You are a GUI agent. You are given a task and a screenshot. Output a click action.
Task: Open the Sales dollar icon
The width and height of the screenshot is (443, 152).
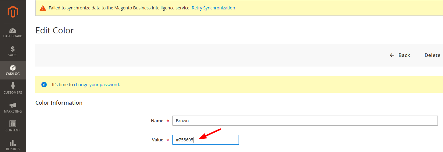13,49
